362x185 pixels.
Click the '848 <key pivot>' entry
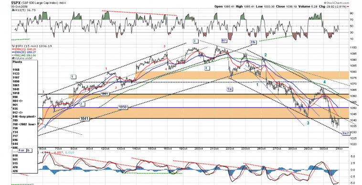point(24,117)
